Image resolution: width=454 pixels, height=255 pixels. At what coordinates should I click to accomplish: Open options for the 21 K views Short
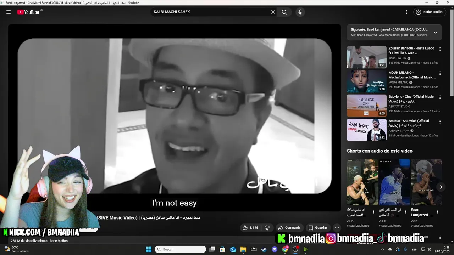(373, 212)
